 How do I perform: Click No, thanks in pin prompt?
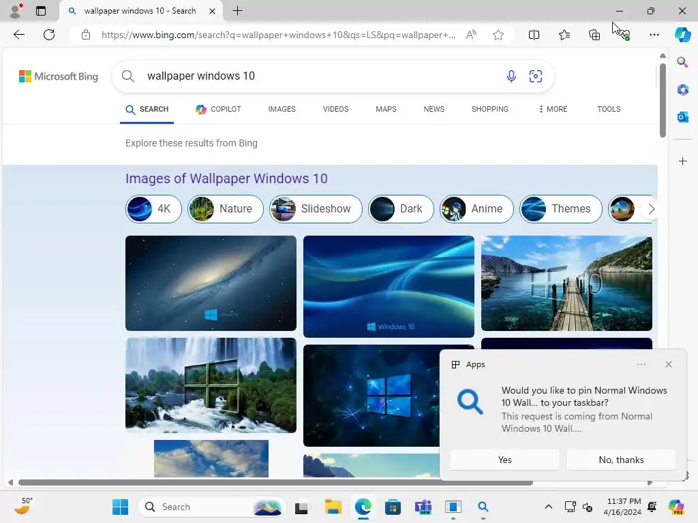[620, 460]
